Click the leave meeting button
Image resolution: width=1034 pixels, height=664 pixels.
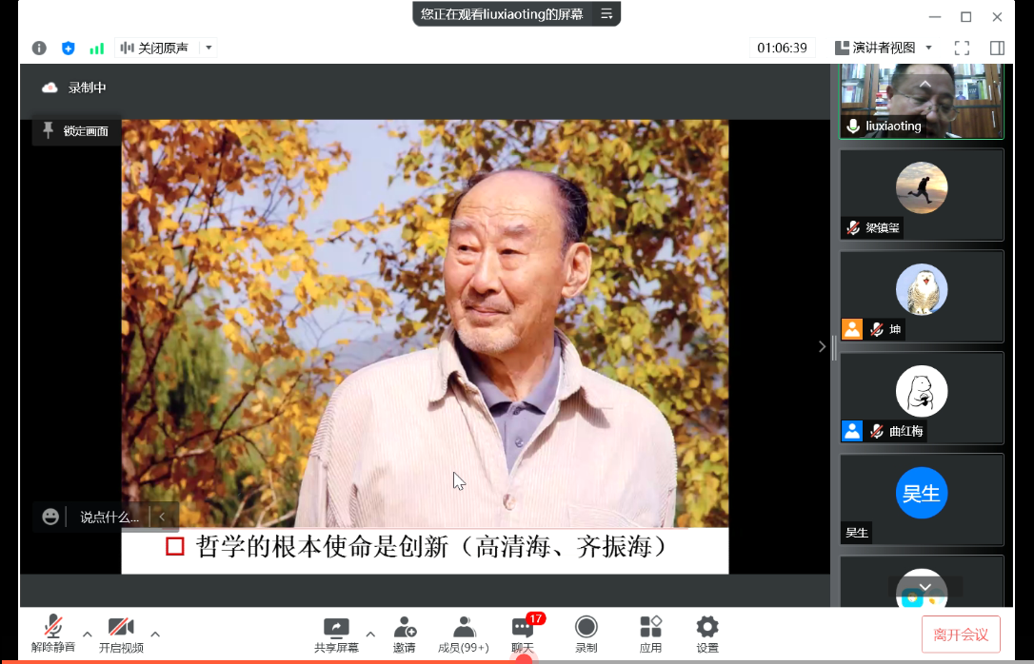(961, 635)
